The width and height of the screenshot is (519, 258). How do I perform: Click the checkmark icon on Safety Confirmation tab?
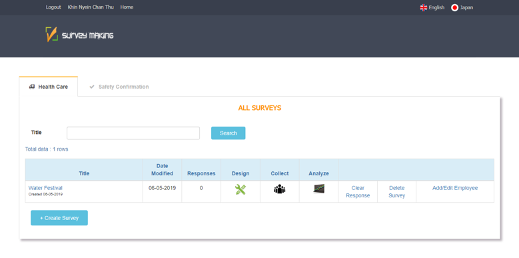click(92, 87)
